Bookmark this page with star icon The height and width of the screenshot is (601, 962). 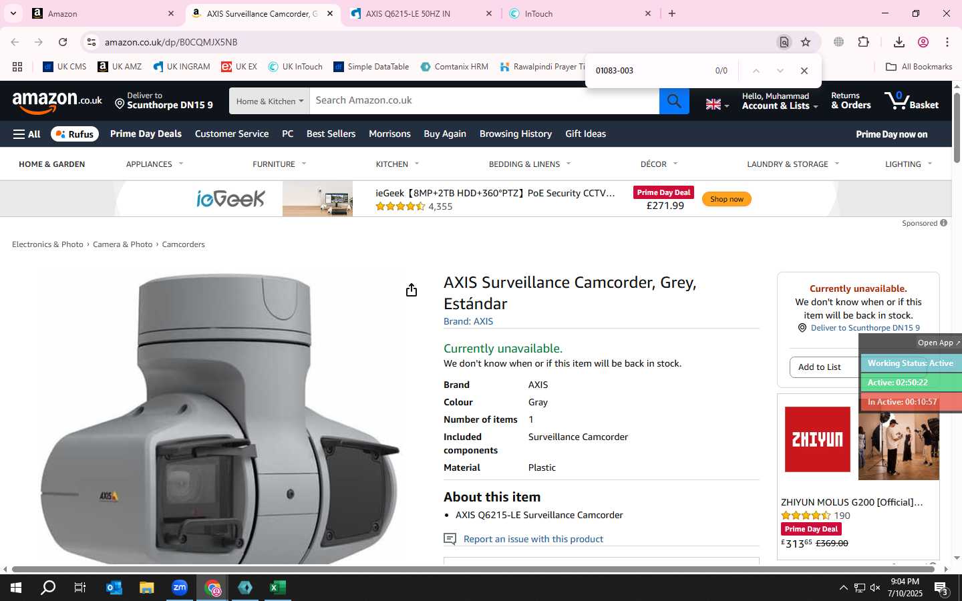pyautogui.click(x=806, y=42)
